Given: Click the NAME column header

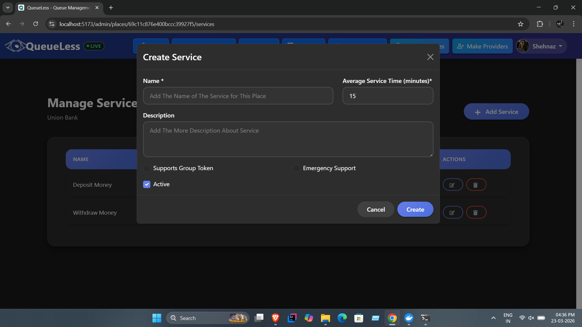Looking at the screenshot, I should [81, 159].
